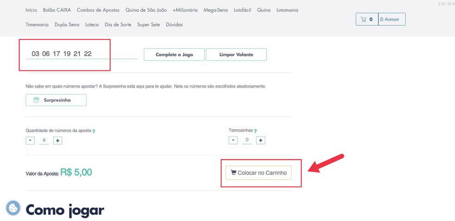Screen dimensions: 455x221
Task: Click the cookie settings icon
Action: (13, 208)
